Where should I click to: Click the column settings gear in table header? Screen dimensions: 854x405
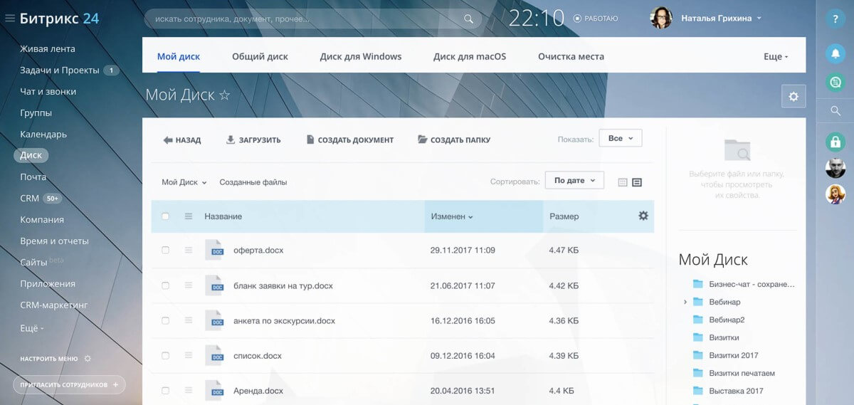643,216
